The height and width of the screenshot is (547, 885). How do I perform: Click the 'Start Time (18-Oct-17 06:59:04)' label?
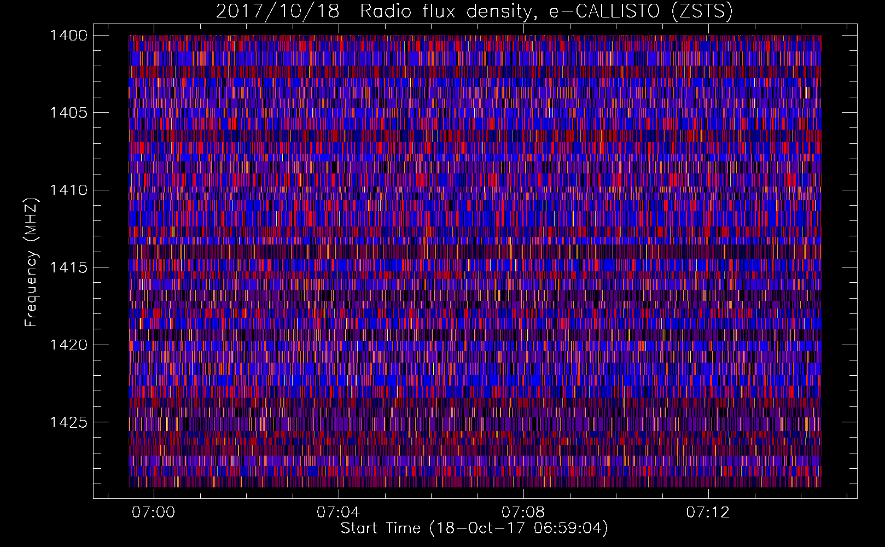point(474,528)
